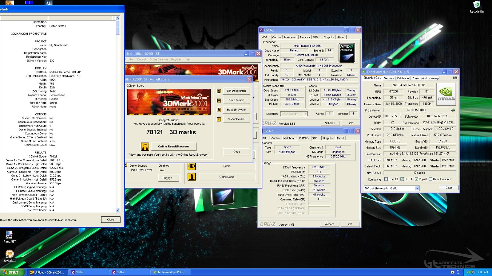Click OK in the lower CPU-Z window
Image resolution: width=492 pixels, height=276 pixels.
[x=350, y=224]
